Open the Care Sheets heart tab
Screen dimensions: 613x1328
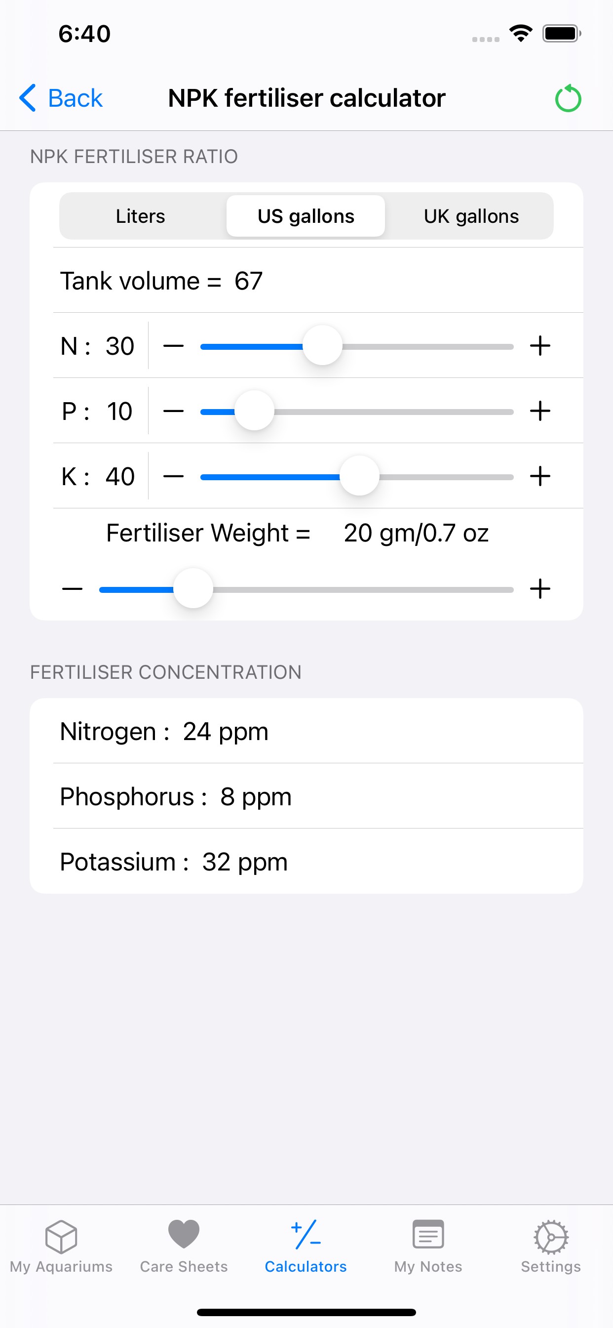point(184,1245)
